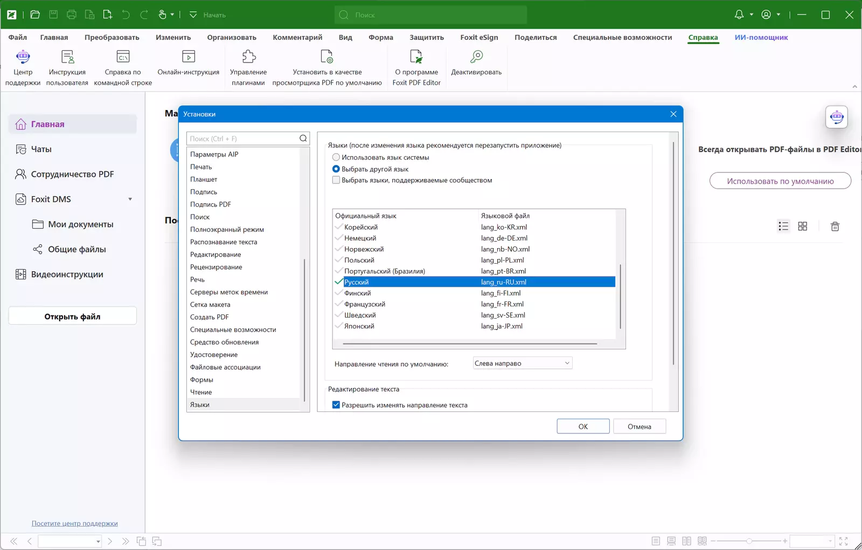Open Plugin Management (Управление плагинами)
The image size is (862, 550).
(x=248, y=57)
